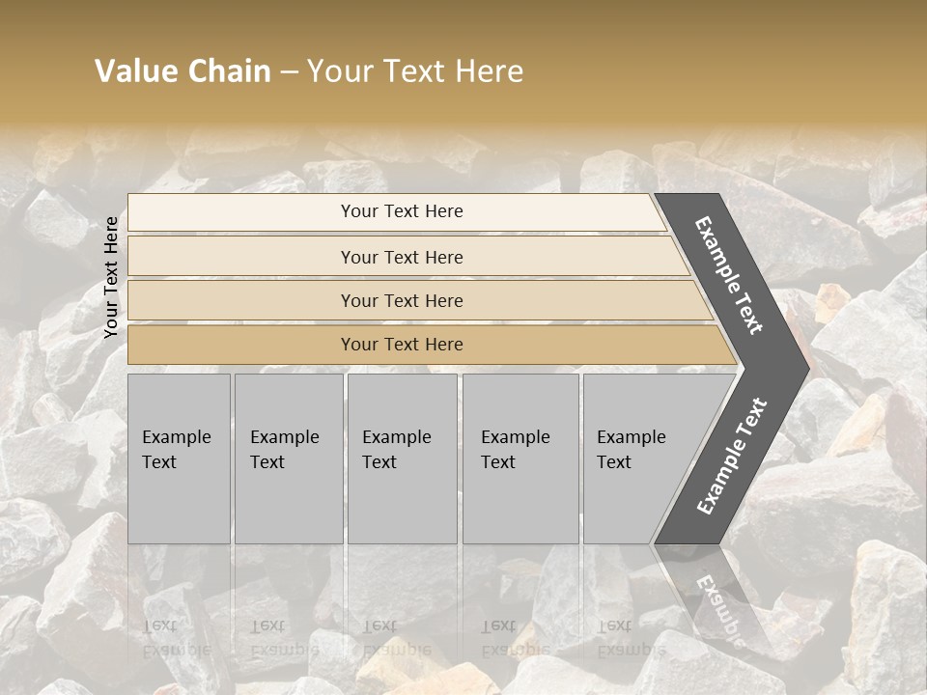The image size is (927, 695).
Task: Select the second 'Your Text Here' bar
Action: [401, 257]
